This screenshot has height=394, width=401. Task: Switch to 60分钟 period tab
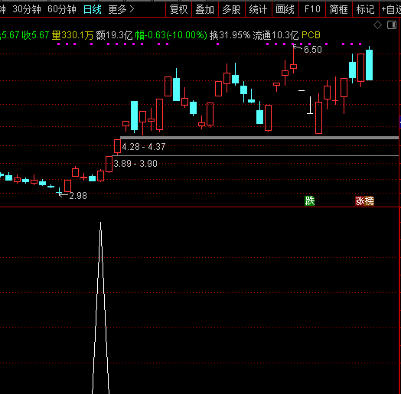point(62,9)
